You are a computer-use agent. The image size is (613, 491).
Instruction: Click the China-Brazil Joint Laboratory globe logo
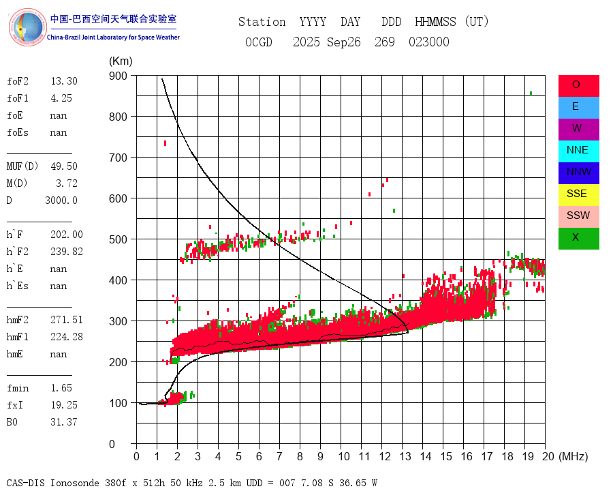[28, 27]
